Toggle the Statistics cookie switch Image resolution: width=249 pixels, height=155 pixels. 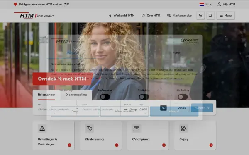coord(144,97)
